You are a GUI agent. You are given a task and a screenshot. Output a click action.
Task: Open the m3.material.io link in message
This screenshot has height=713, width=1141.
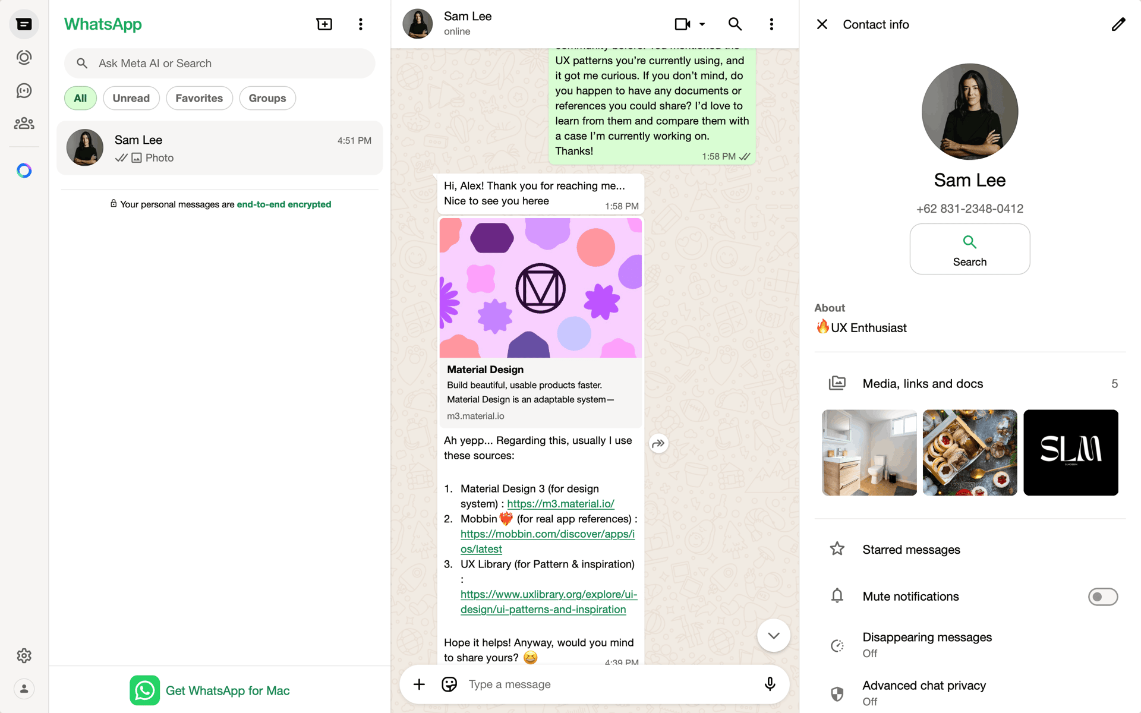560,504
